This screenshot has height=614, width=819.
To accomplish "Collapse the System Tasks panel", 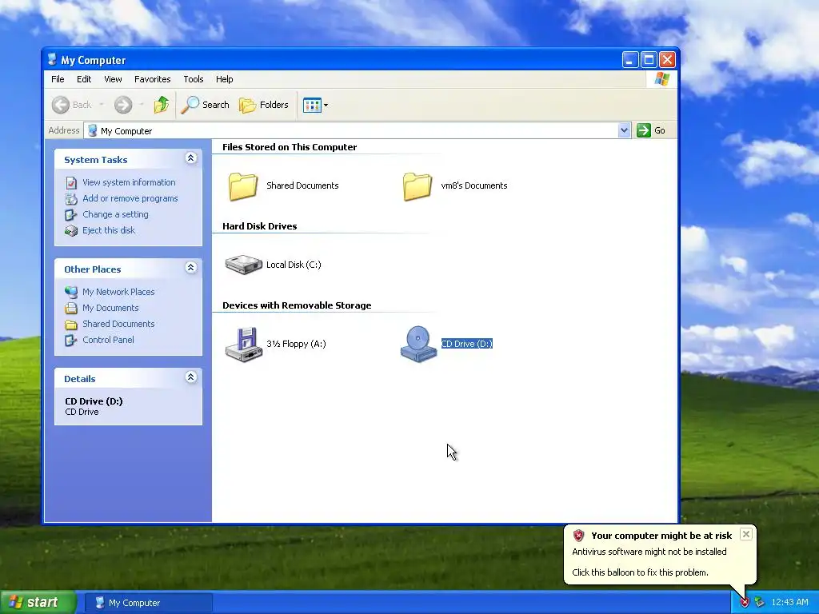I will pyautogui.click(x=190, y=158).
